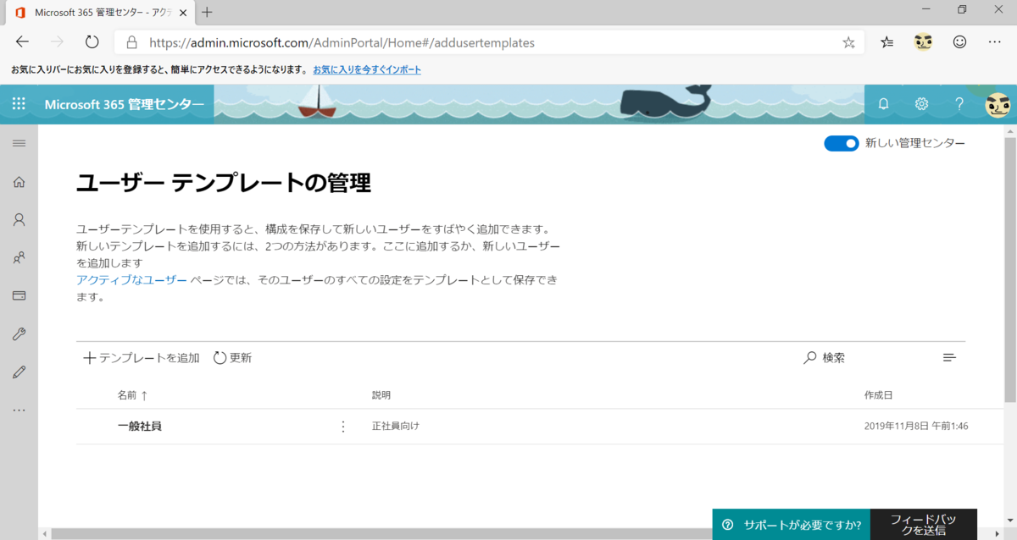Open アクティブなユーザー link

(131, 280)
